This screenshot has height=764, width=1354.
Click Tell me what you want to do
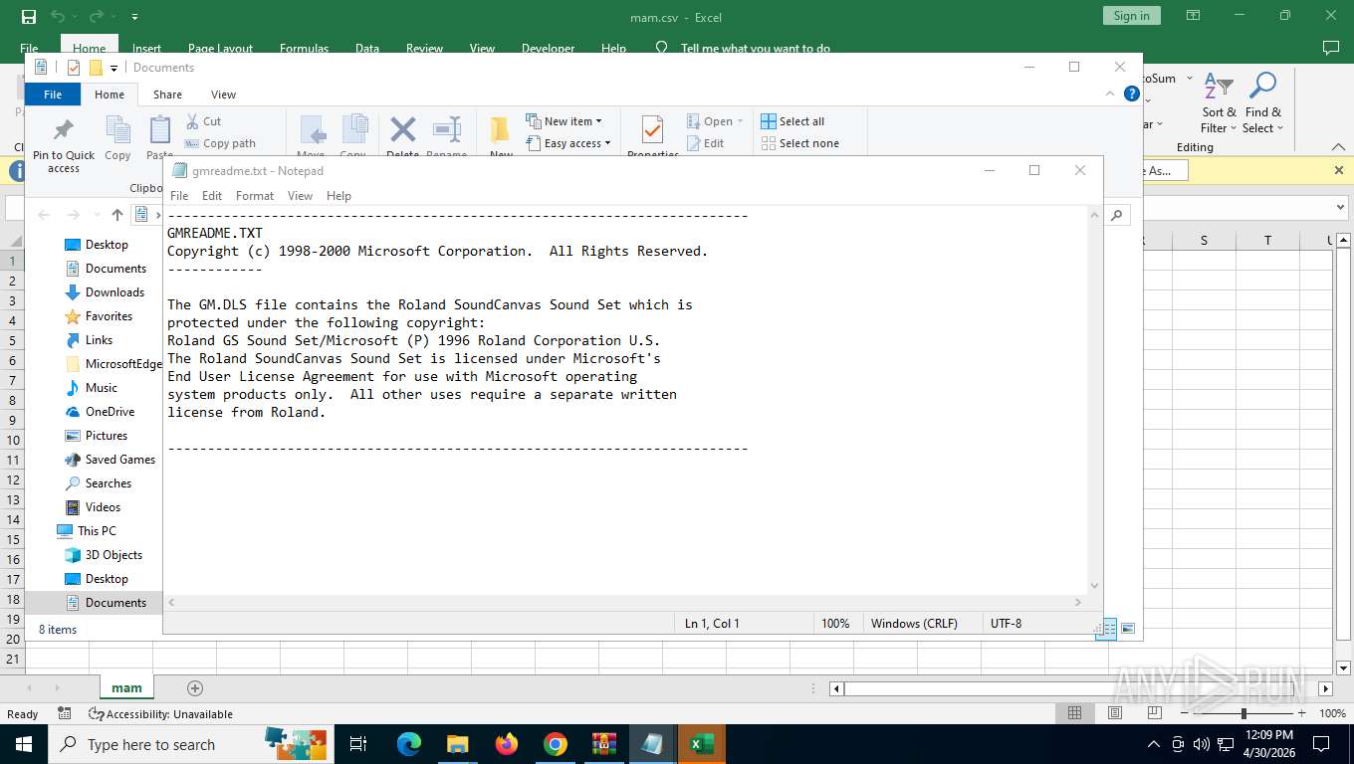click(755, 48)
